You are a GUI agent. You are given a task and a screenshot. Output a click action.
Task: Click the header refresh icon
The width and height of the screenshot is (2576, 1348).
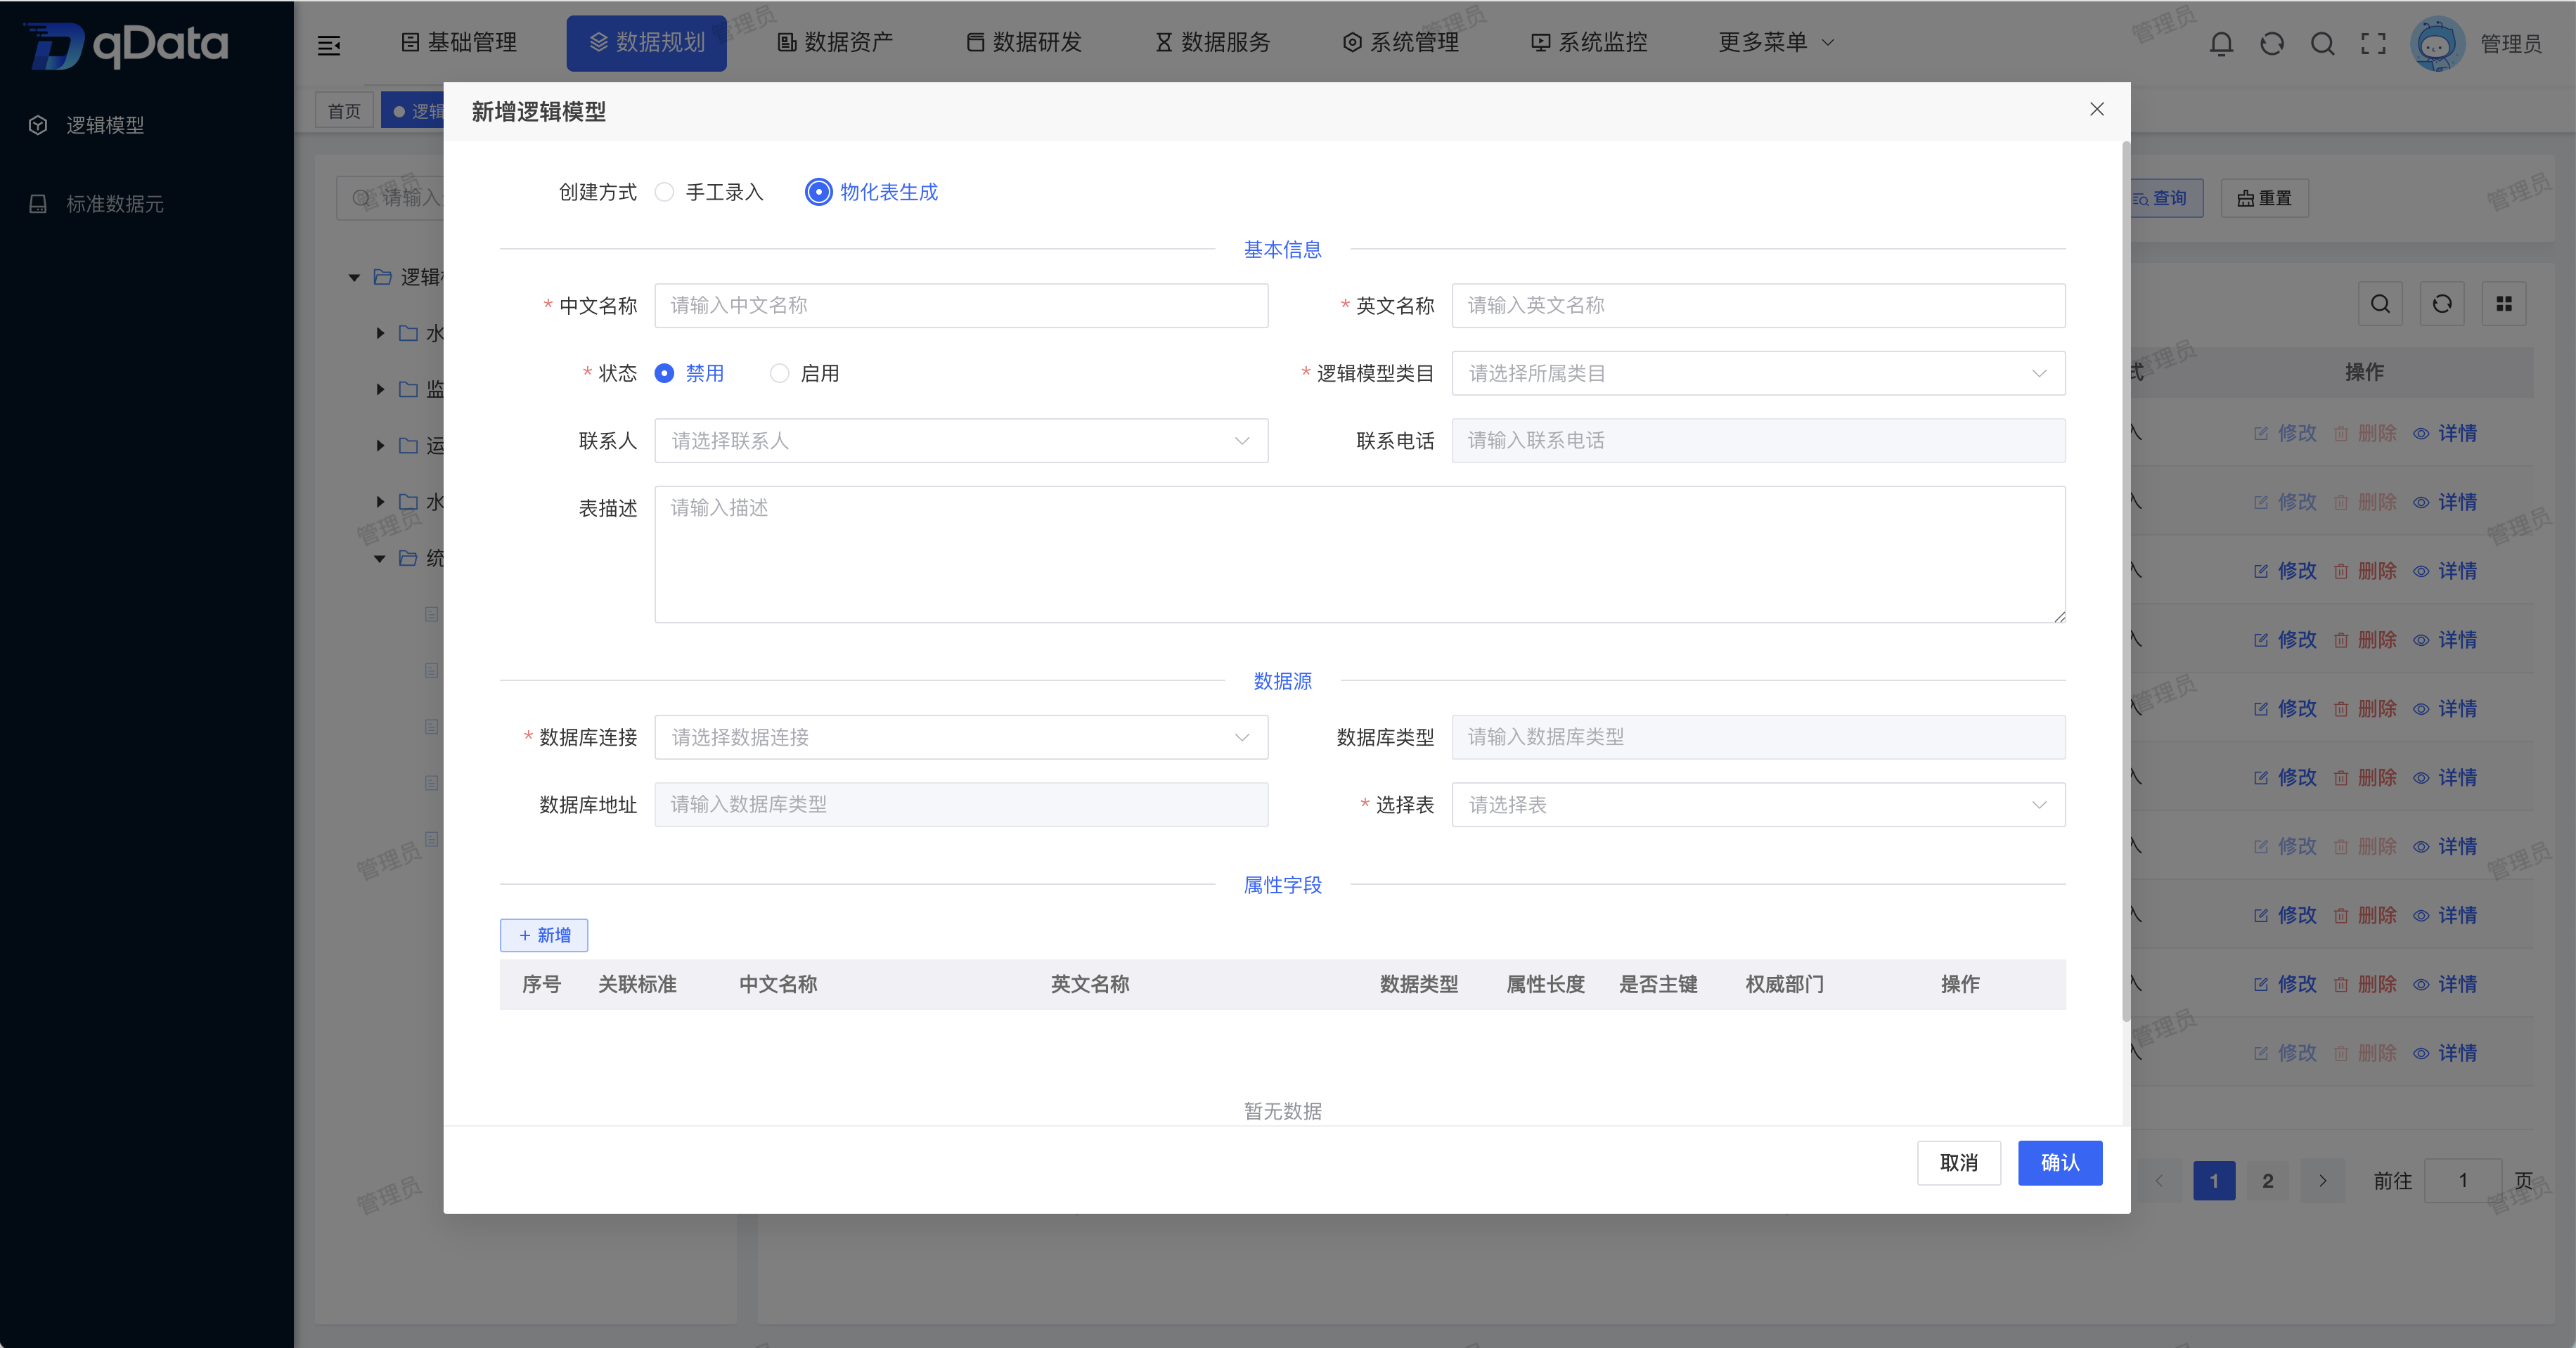[2272, 43]
